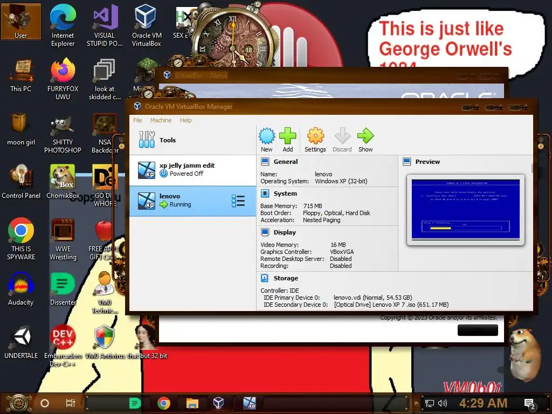Viewport: 552px width, 414px height.
Task: Open VISUAL STUPID PO... desktop icon
Action: tap(104, 25)
